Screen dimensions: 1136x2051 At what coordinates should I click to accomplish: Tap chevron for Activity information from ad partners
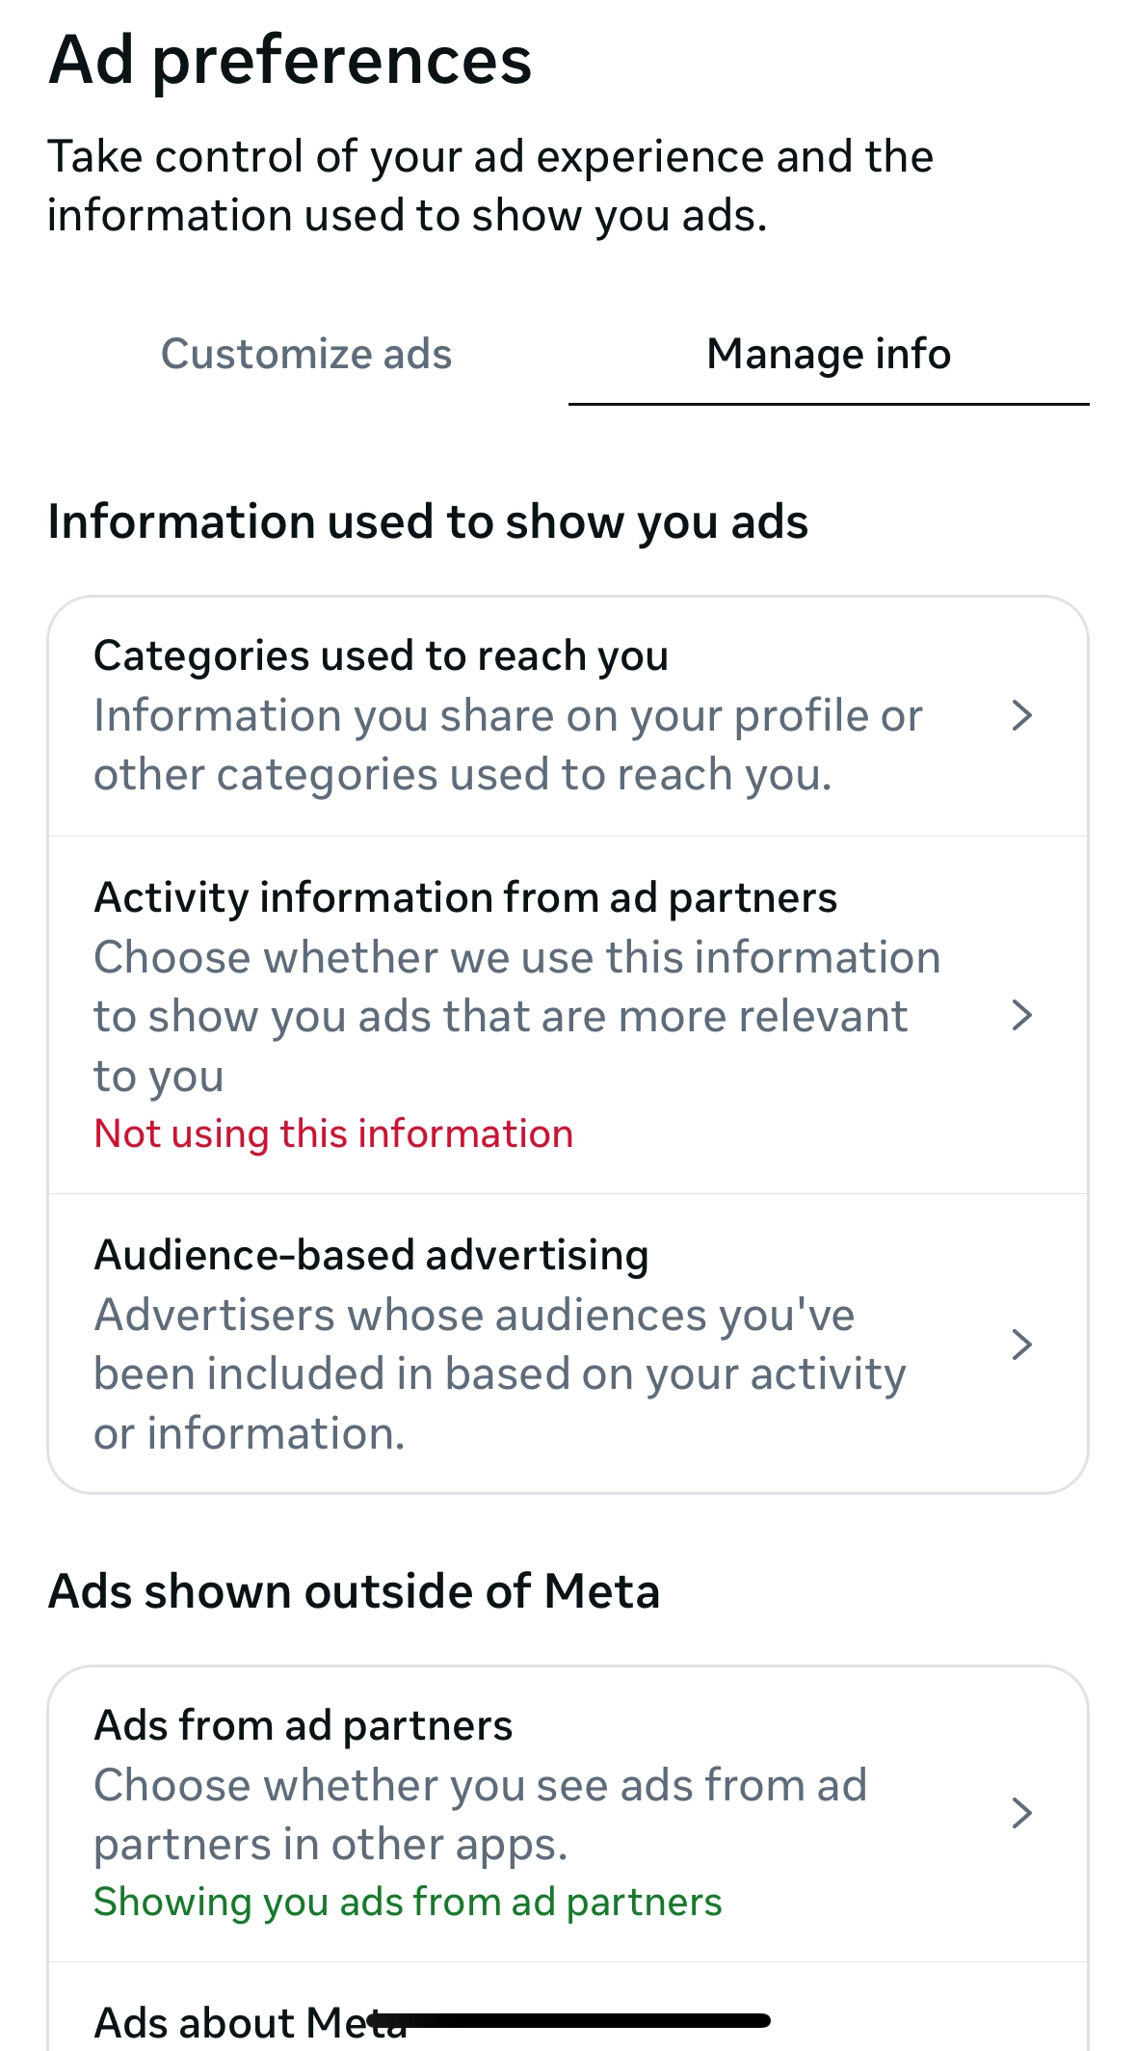pyautogui.click(x=1022, y=1015)
